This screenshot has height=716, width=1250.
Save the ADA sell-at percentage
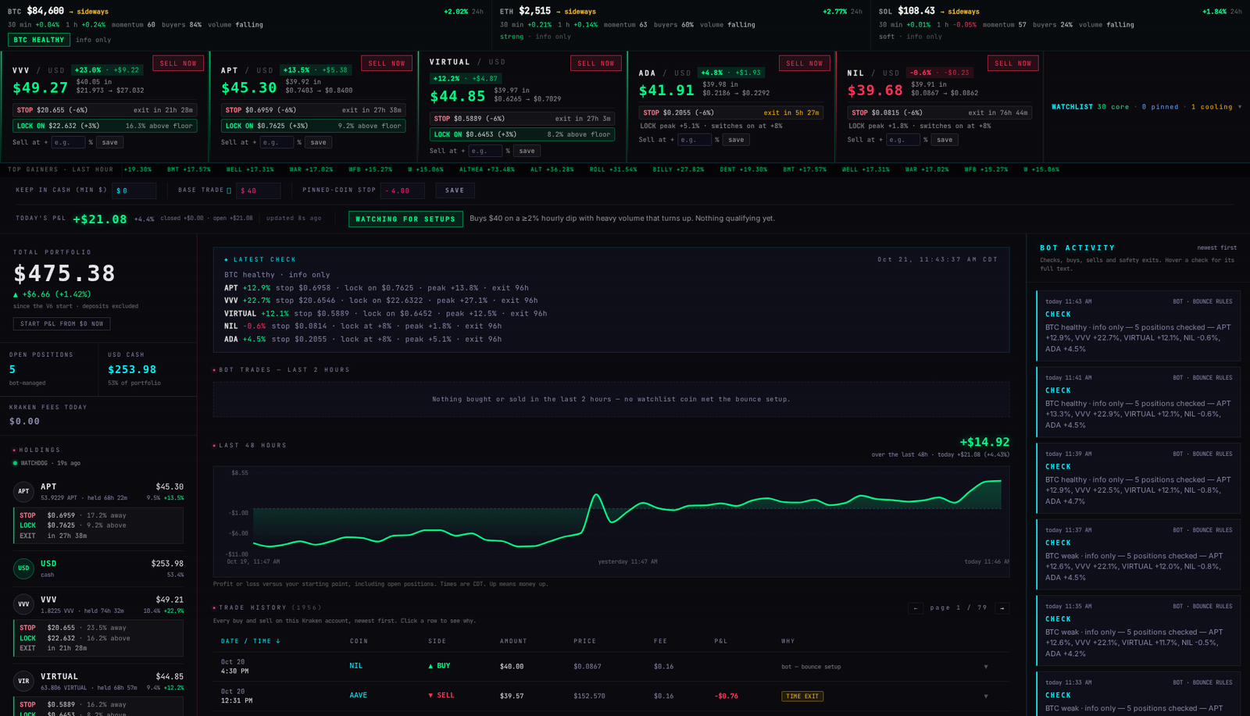736,140
